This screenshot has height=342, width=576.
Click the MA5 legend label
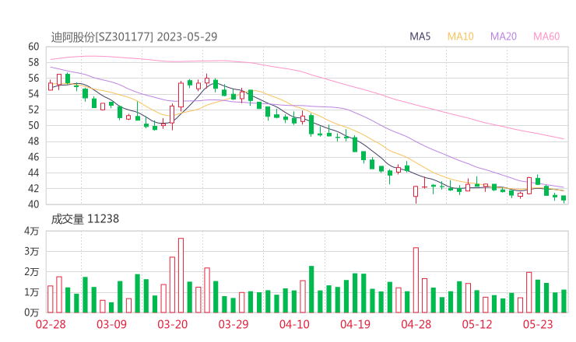(420, 37)
